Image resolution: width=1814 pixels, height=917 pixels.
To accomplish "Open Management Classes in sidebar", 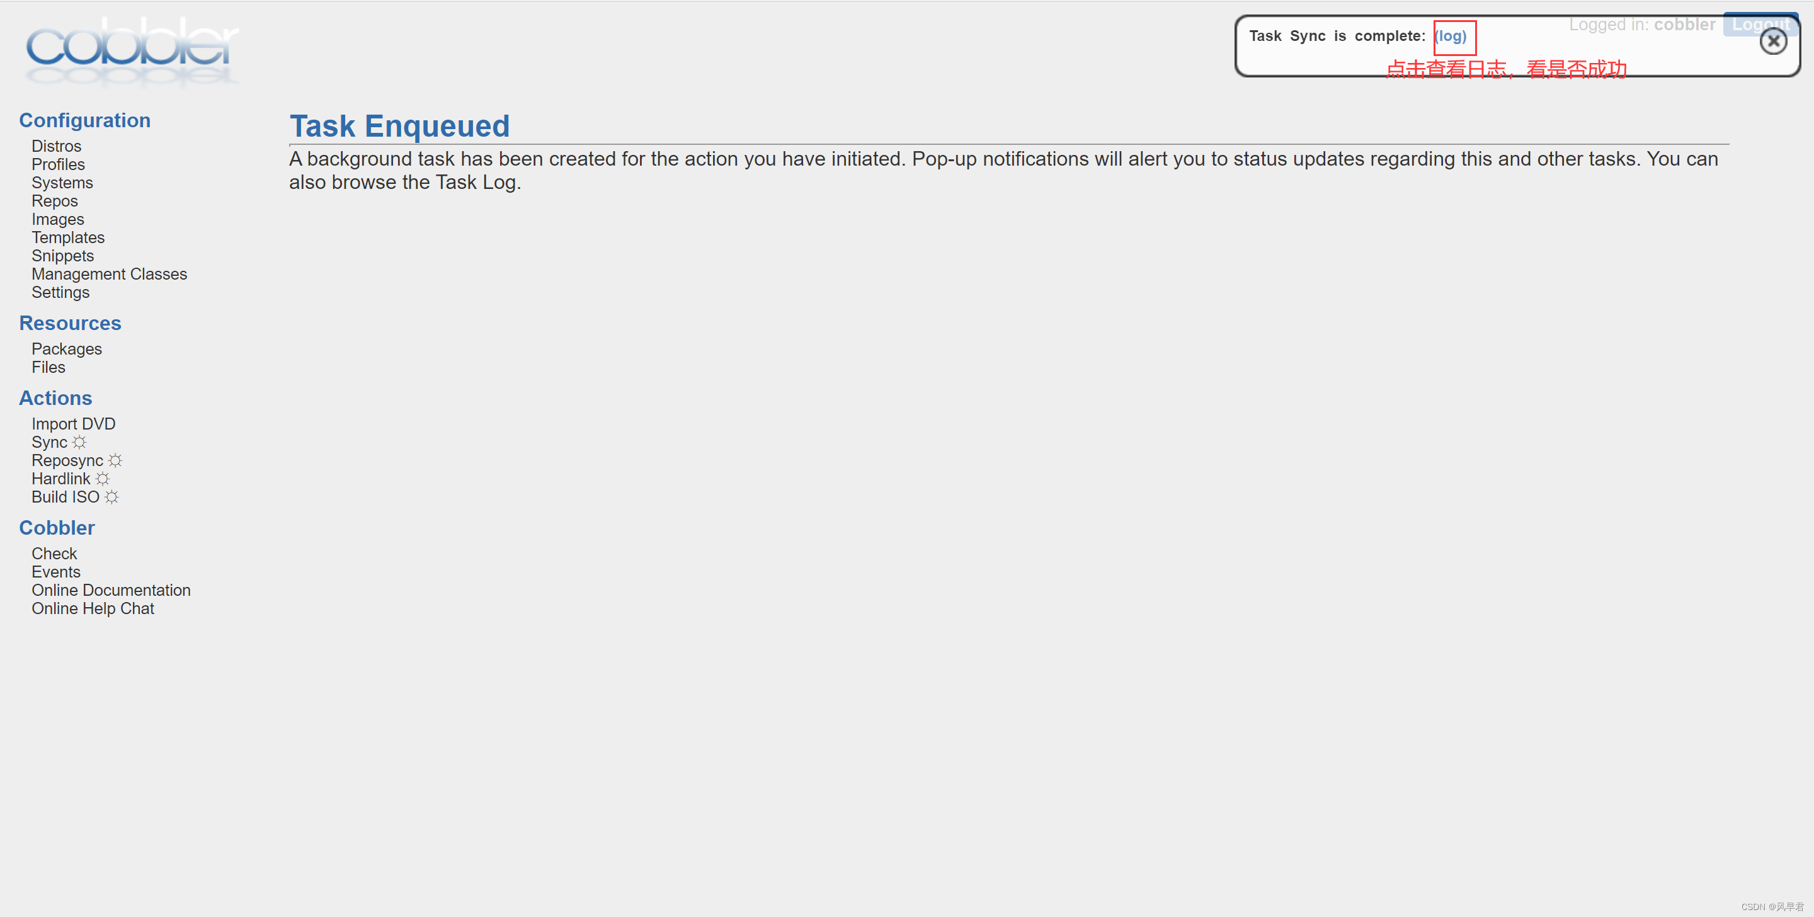I will point(109,274).
